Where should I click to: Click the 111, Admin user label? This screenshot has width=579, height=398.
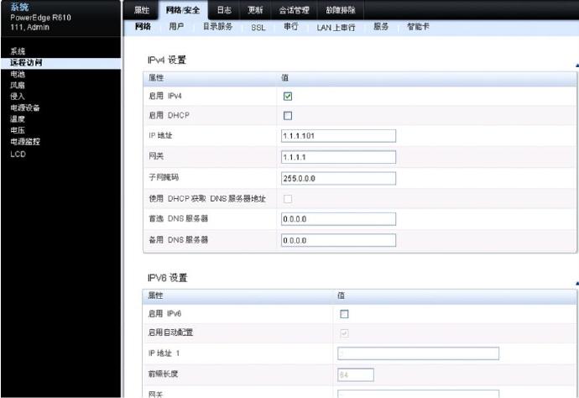pos(30,28)
